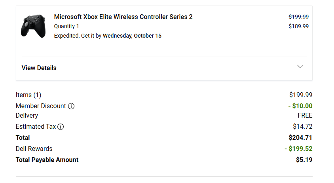
Task: Open the View Details section label
Action: 39,68
